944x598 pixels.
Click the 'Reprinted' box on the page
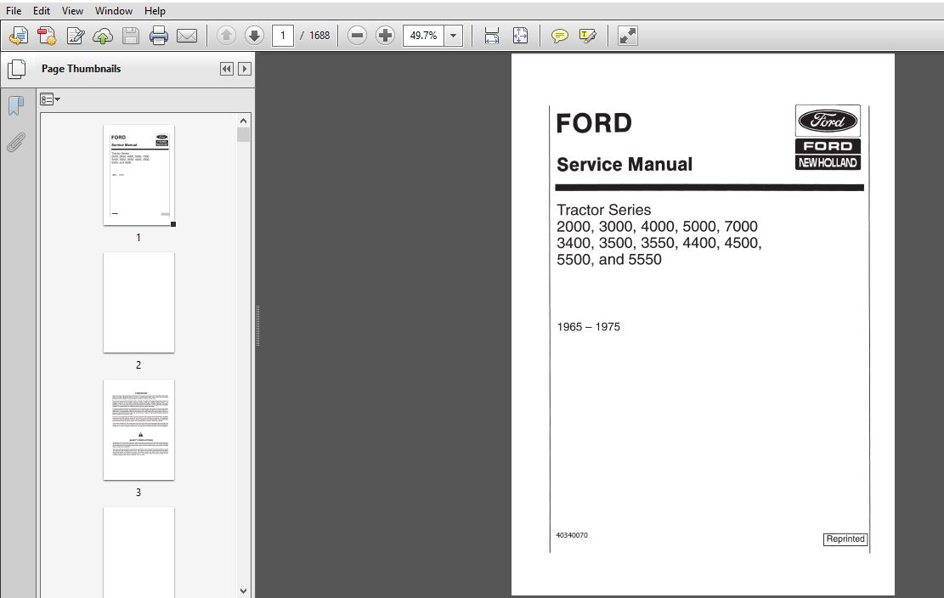click(845, 539)
